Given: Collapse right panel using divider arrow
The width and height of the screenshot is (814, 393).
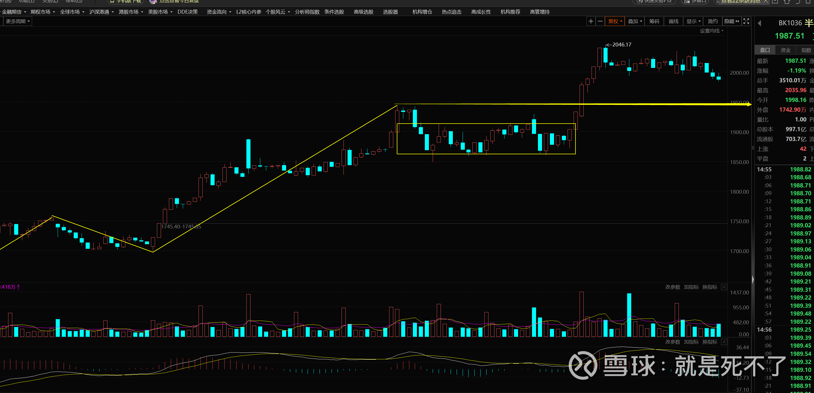Looking at the screenshot, I should tap(753, 280).
